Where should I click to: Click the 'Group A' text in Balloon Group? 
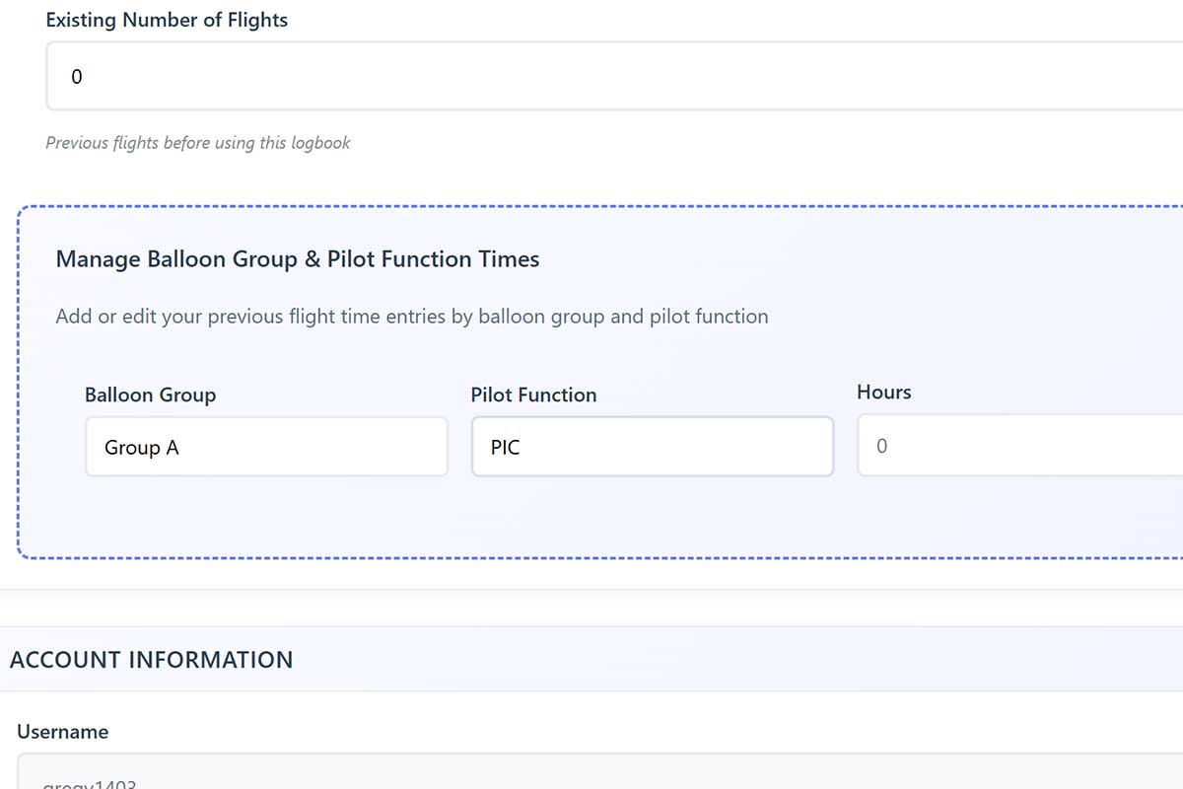tap(142, 448)
